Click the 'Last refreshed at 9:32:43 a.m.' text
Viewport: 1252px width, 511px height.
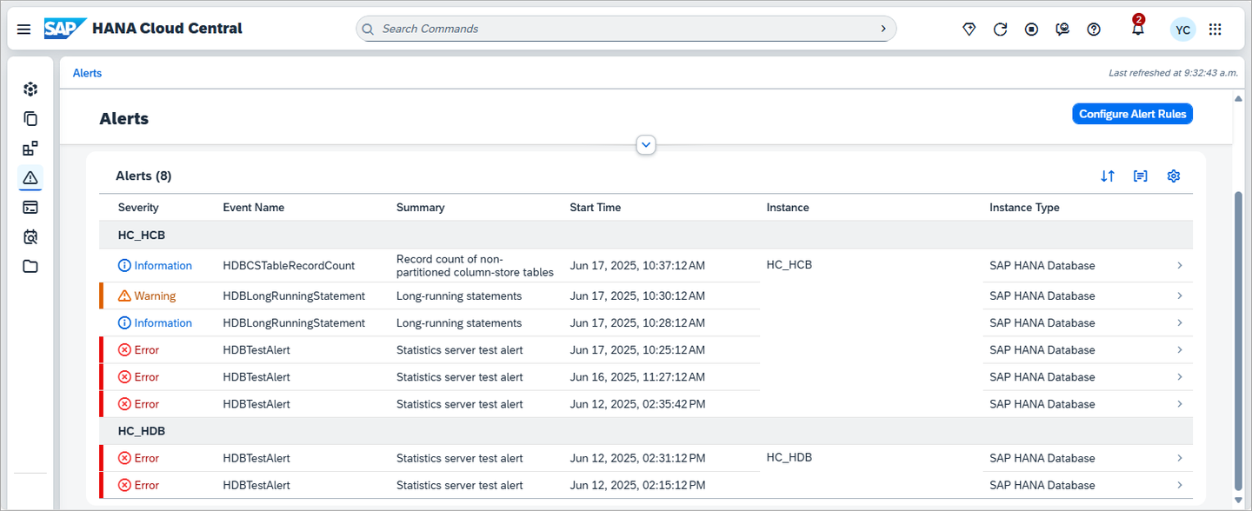click(x=1173, y=73)
